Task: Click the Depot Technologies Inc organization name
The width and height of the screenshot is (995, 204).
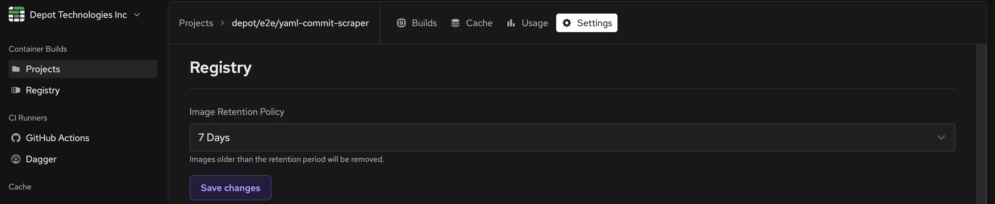Action: [78, 15]
